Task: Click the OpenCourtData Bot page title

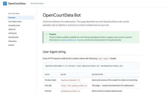Action: (x=62, y=15)
